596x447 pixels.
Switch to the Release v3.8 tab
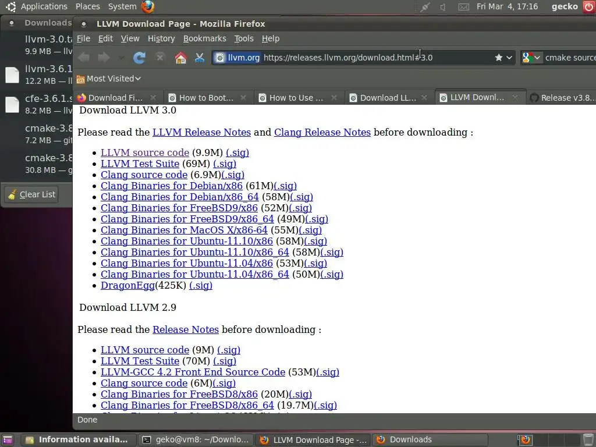pos(562,98)
